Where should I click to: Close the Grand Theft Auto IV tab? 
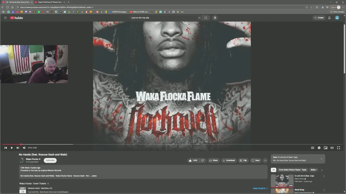click(64, 2)
